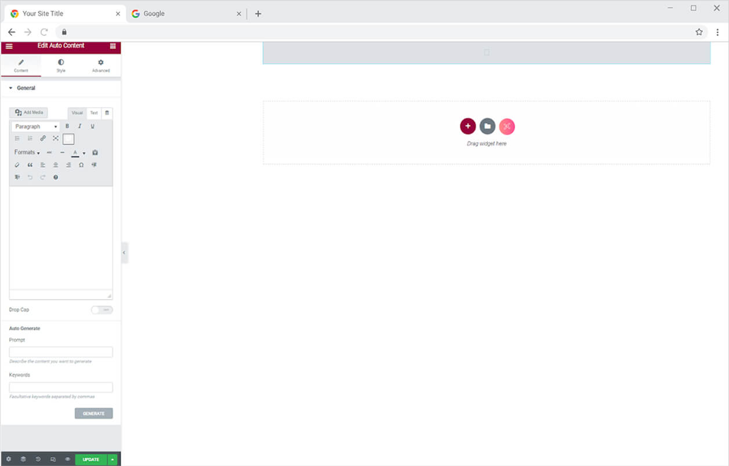Screen dimensions: 729x466
Task: Click the green Update button
Action: coord(91,460)
